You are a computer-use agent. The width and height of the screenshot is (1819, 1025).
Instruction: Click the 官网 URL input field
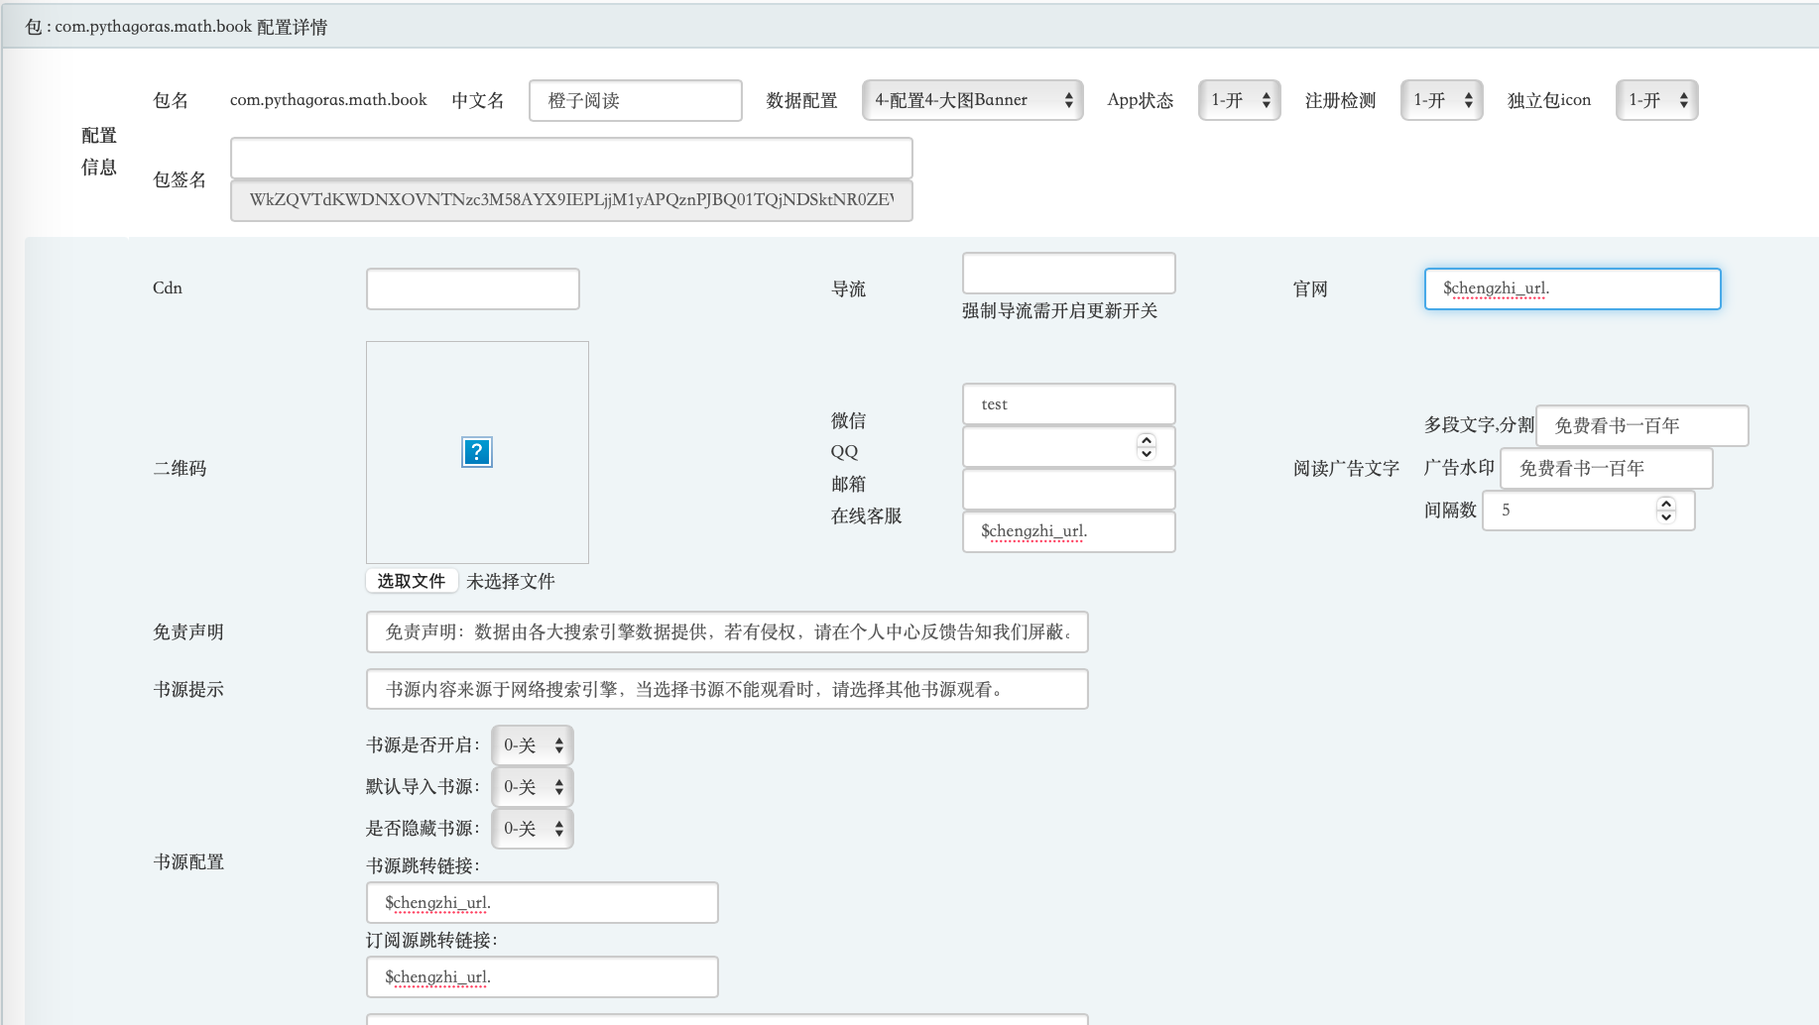coord(1572,289)
